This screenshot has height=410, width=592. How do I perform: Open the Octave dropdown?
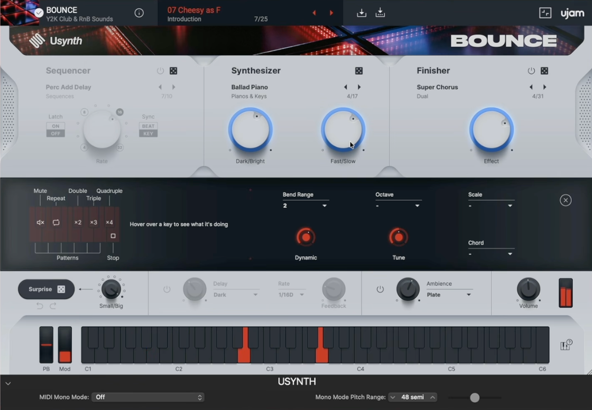398,205
